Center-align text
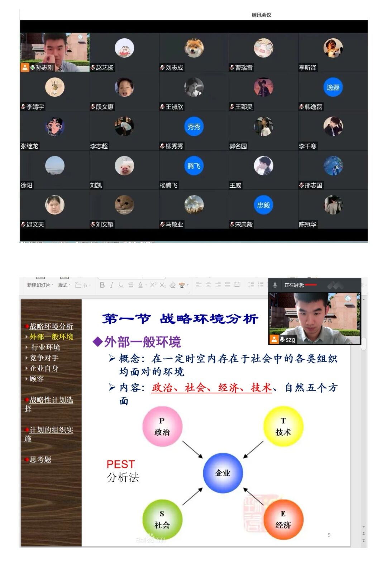The height and width of the screenshot is (561, 387). [x=208, y=285]
